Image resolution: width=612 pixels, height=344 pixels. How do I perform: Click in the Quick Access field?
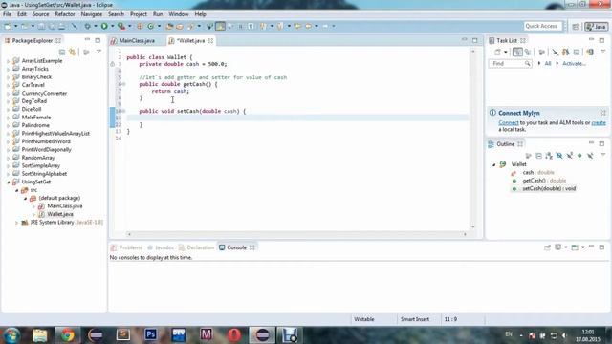[x=542, y=26]
